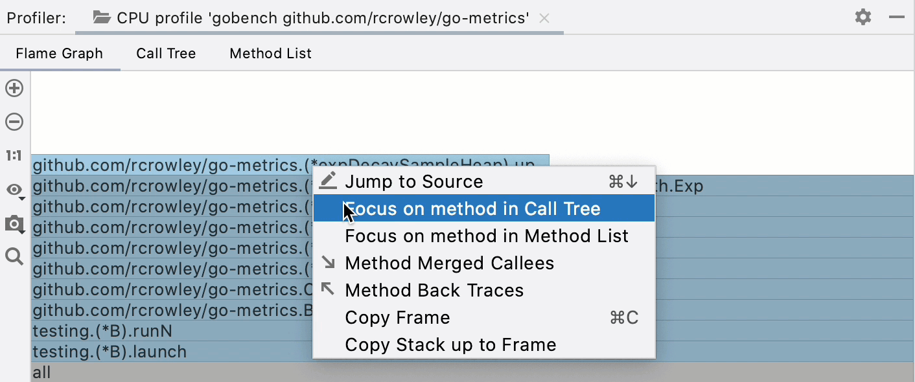Open the Method List tab
The height and width of the screenshot is (382, 915).
tap(270, 53)
